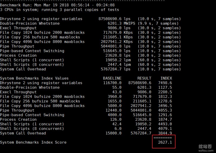Select the Process Creation index "1874.7"
This screenshot has width=216, height=153.
(165, 119)
